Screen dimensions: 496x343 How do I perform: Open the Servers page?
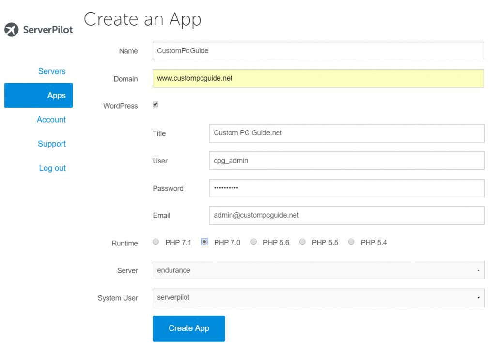pos(52,71)
